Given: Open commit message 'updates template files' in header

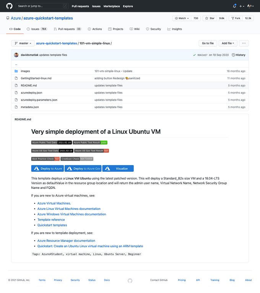Looking at the screenshot, I should (x=53, y=55).
